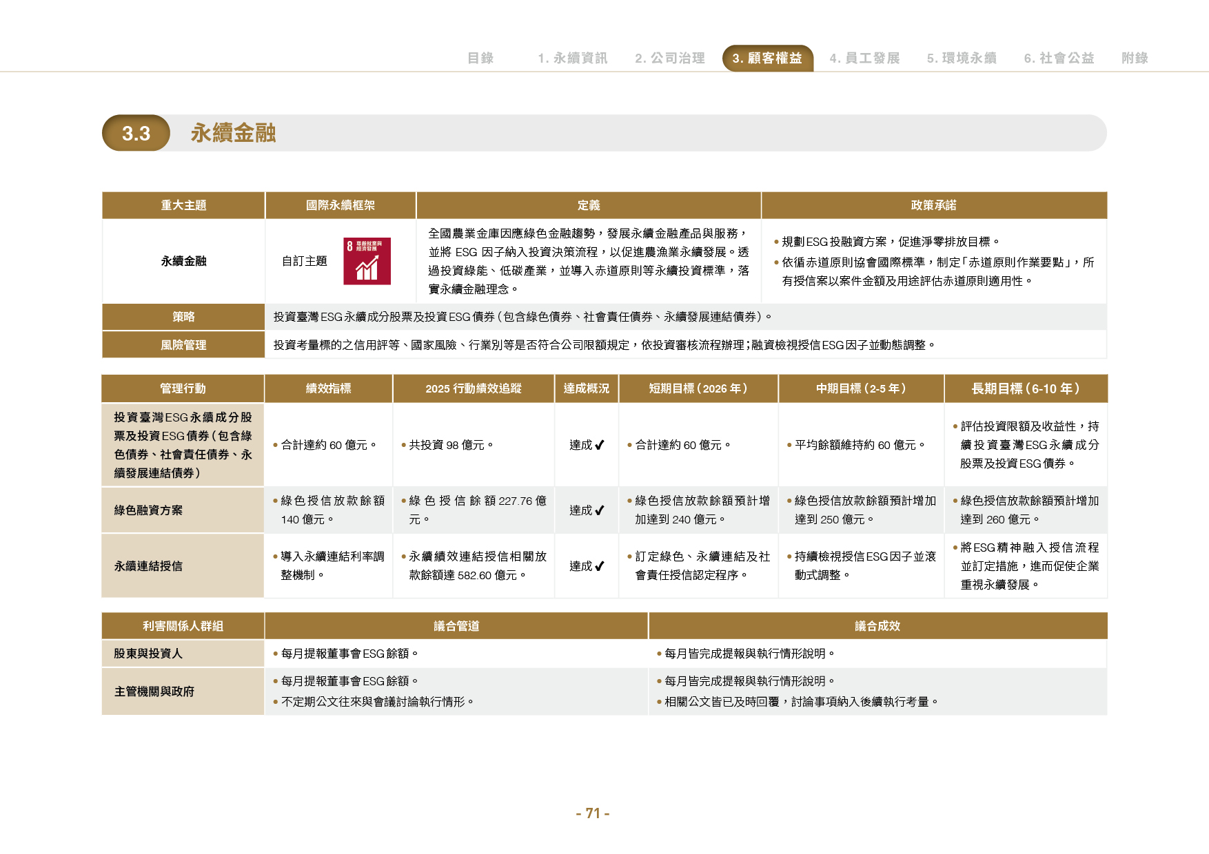This screenshot has width=1209, height=854.
Task: Open the 2. 公司治理 tab
Action: (x=670, y=58)
